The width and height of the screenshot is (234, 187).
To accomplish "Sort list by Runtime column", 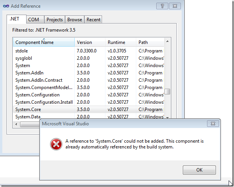I will pos(120,42).
